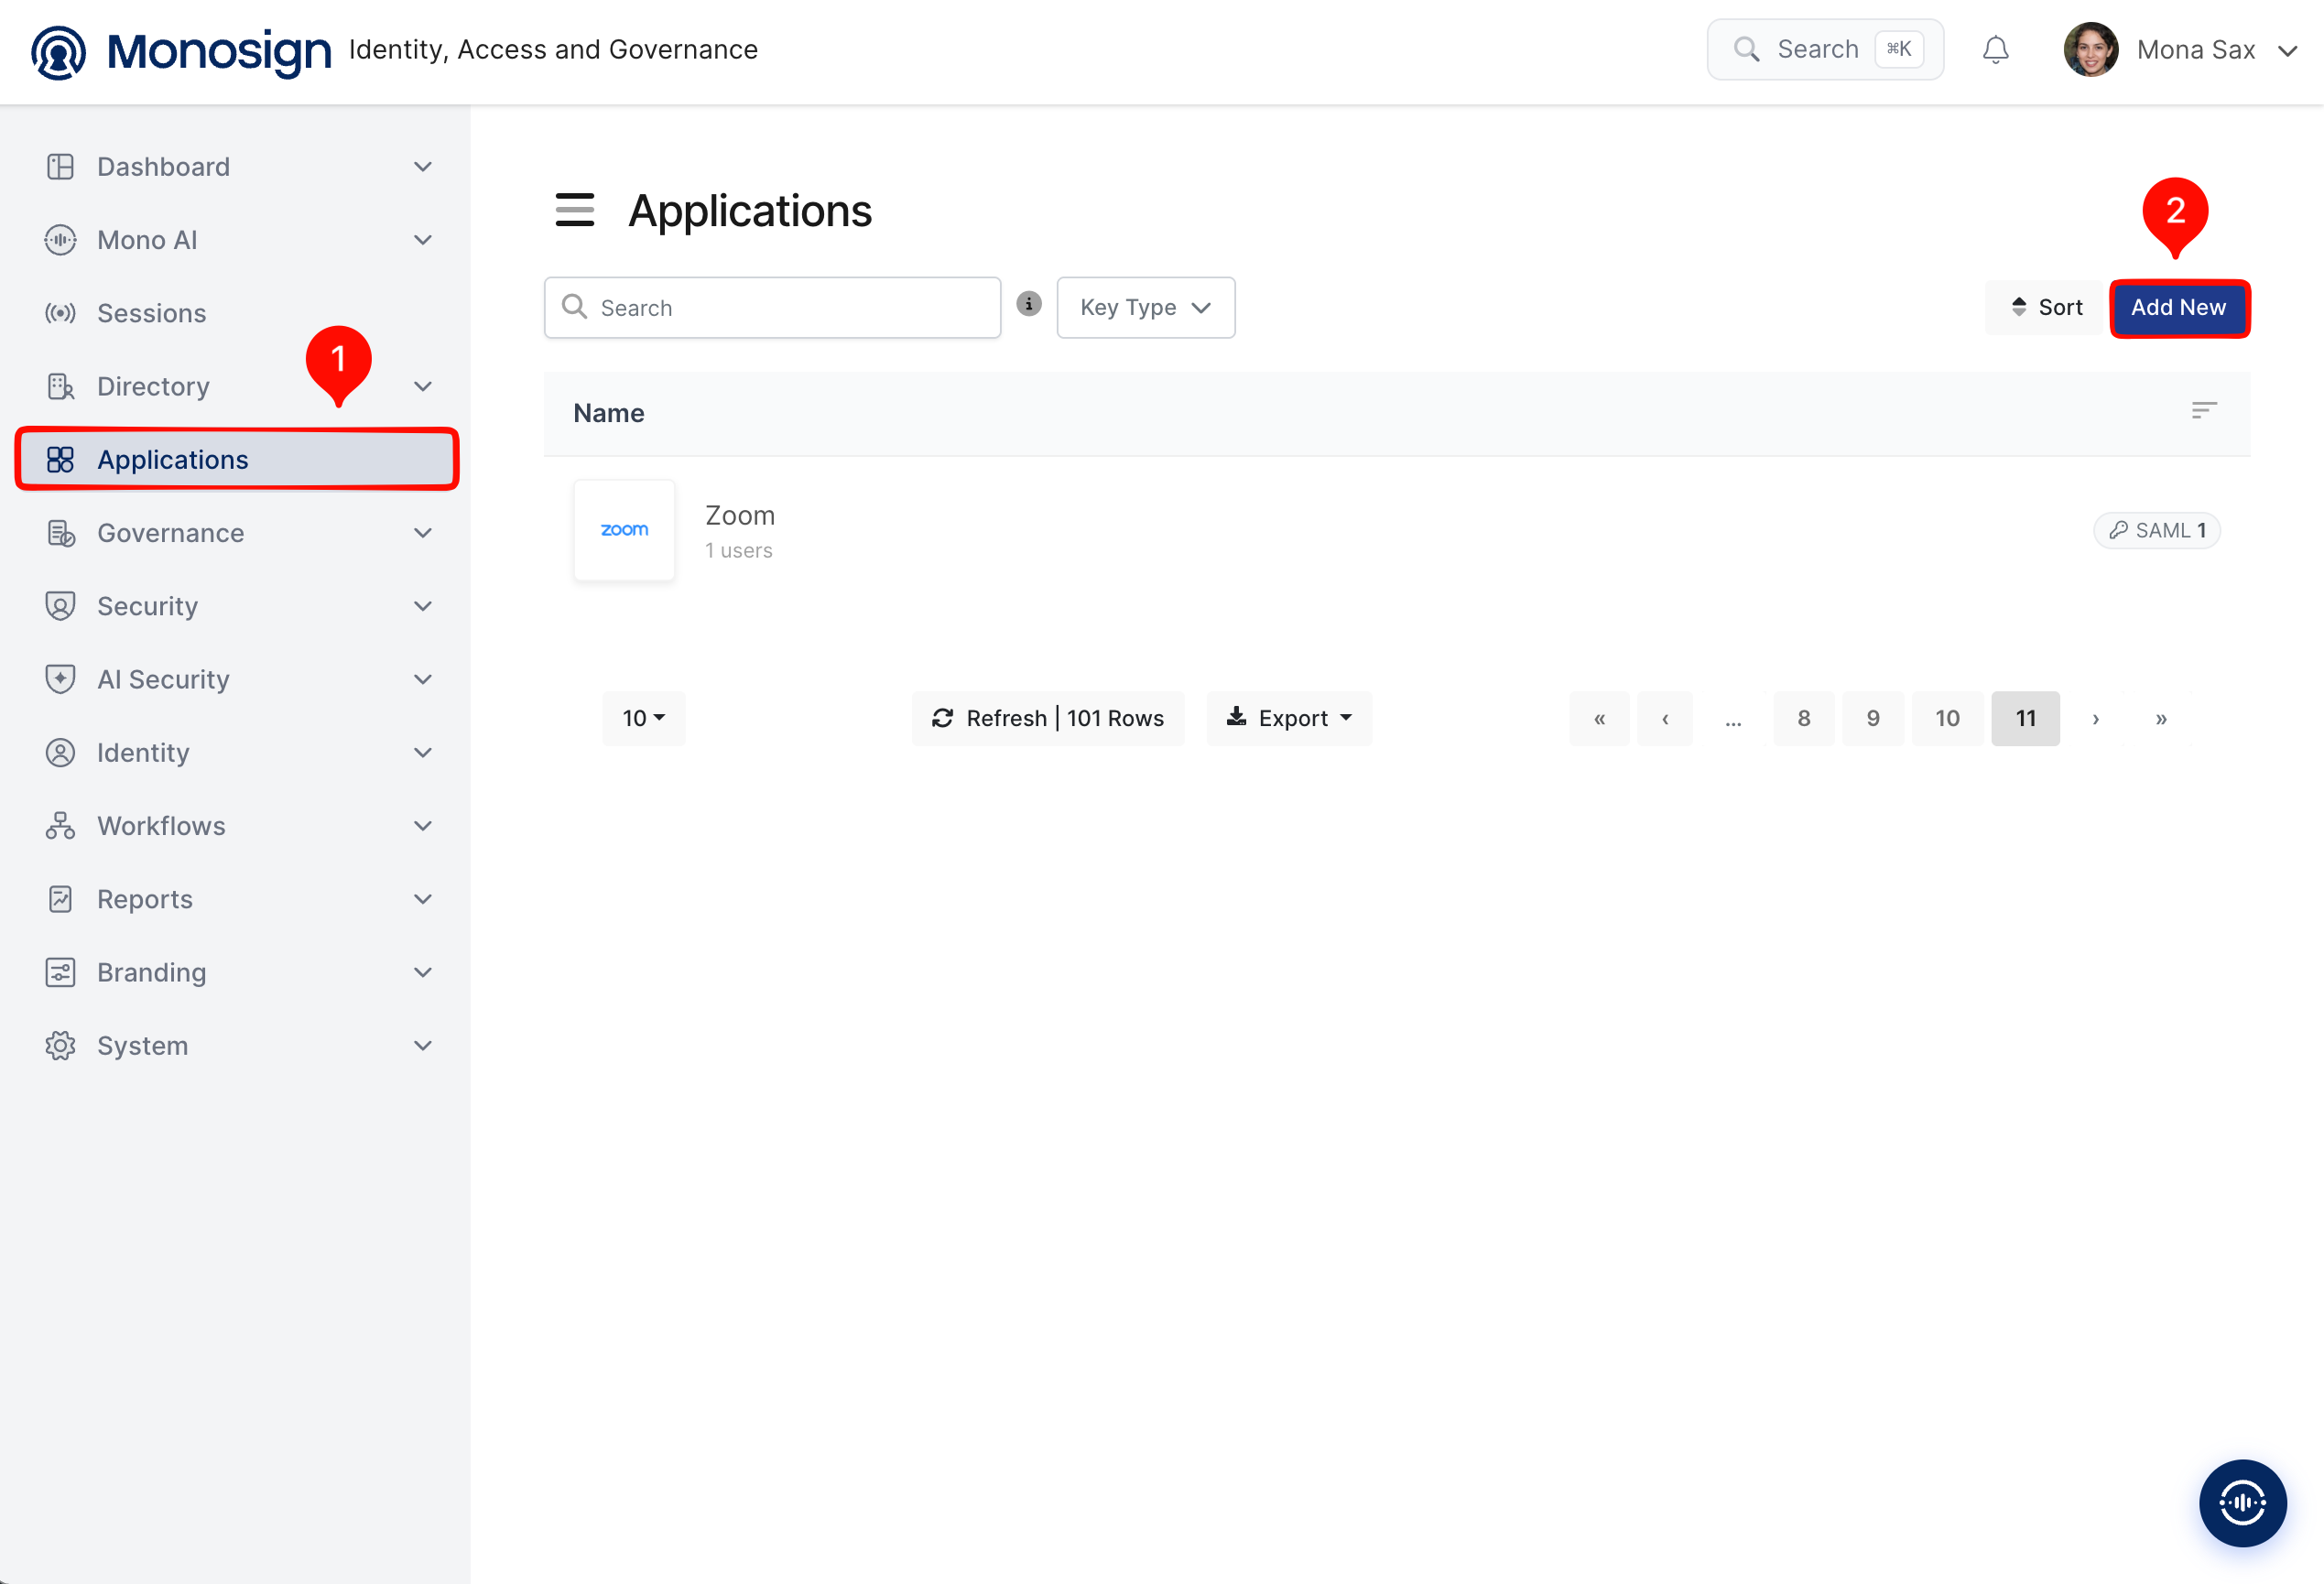Click the Dashboard icon in sidebar
This screenshot has width=2324, height=1584.
click(60, 167)
